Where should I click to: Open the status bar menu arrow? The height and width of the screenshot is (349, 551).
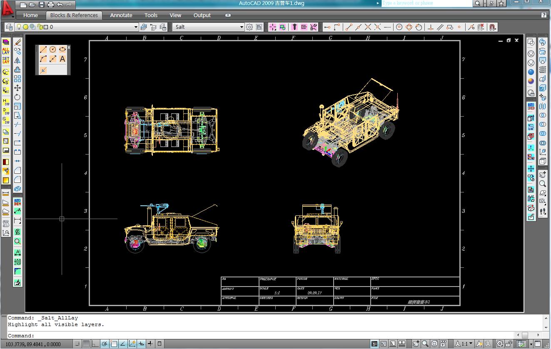531,344
